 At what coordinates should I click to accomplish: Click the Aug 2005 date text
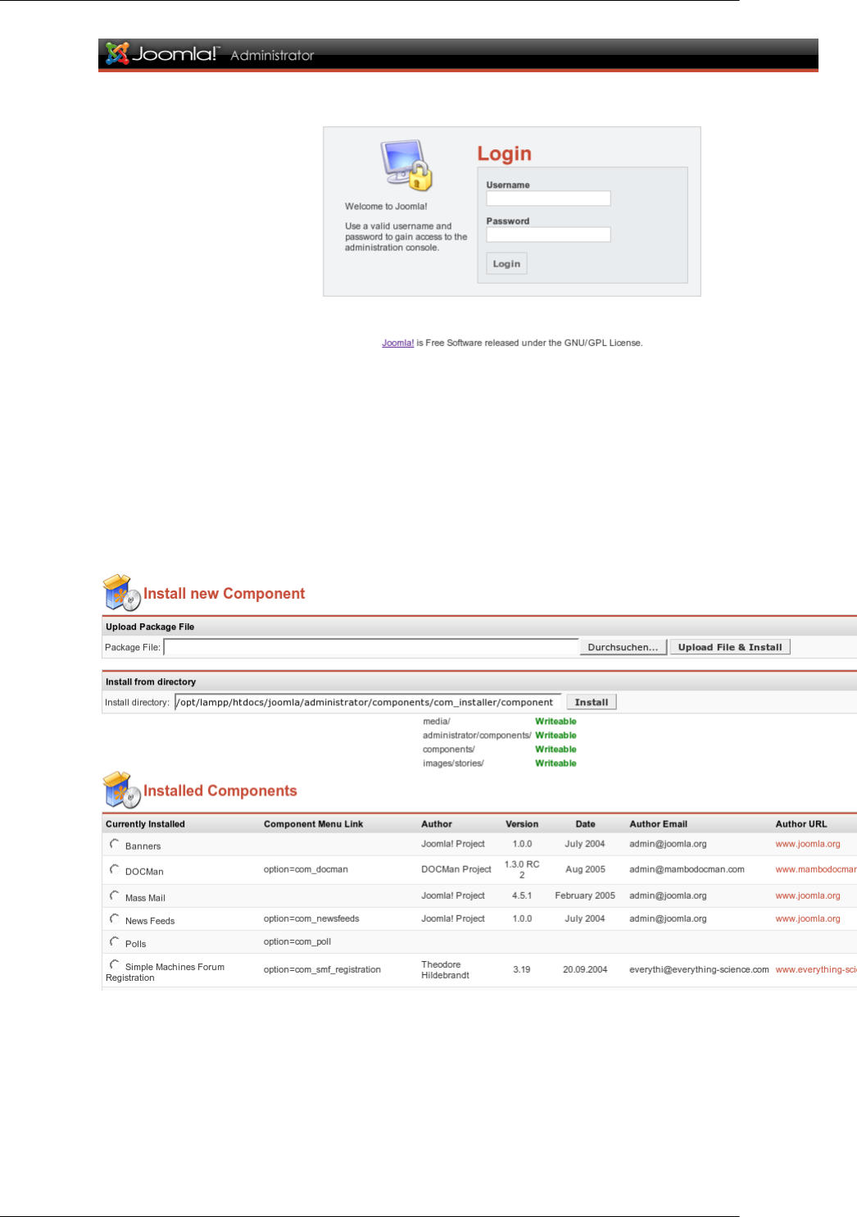(x=585, y=869)
